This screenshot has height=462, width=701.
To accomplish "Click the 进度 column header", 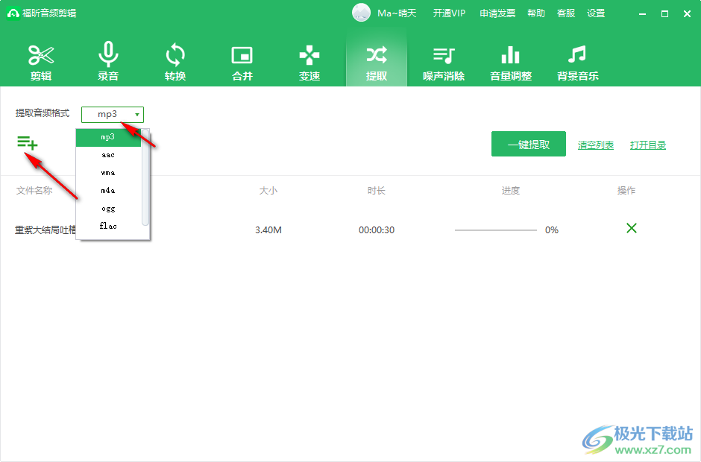I will coord(511,191).
